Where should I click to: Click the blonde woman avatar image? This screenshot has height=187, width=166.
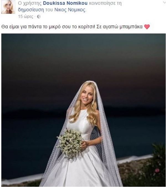click(8, 7)
